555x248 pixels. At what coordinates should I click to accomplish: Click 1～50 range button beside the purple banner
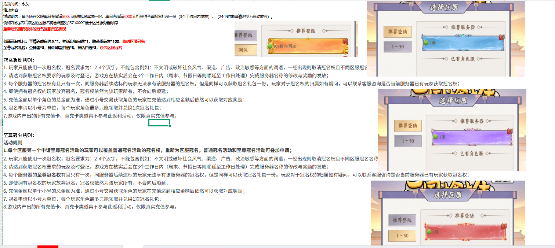[x=408, y=141]
